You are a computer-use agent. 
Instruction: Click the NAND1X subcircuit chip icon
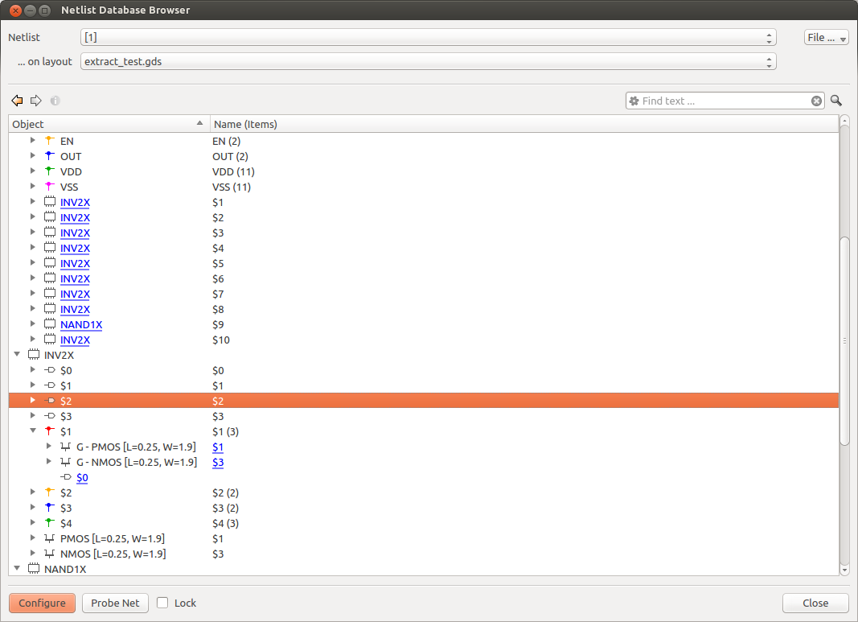pyautogui.click(x=49, y=325)
